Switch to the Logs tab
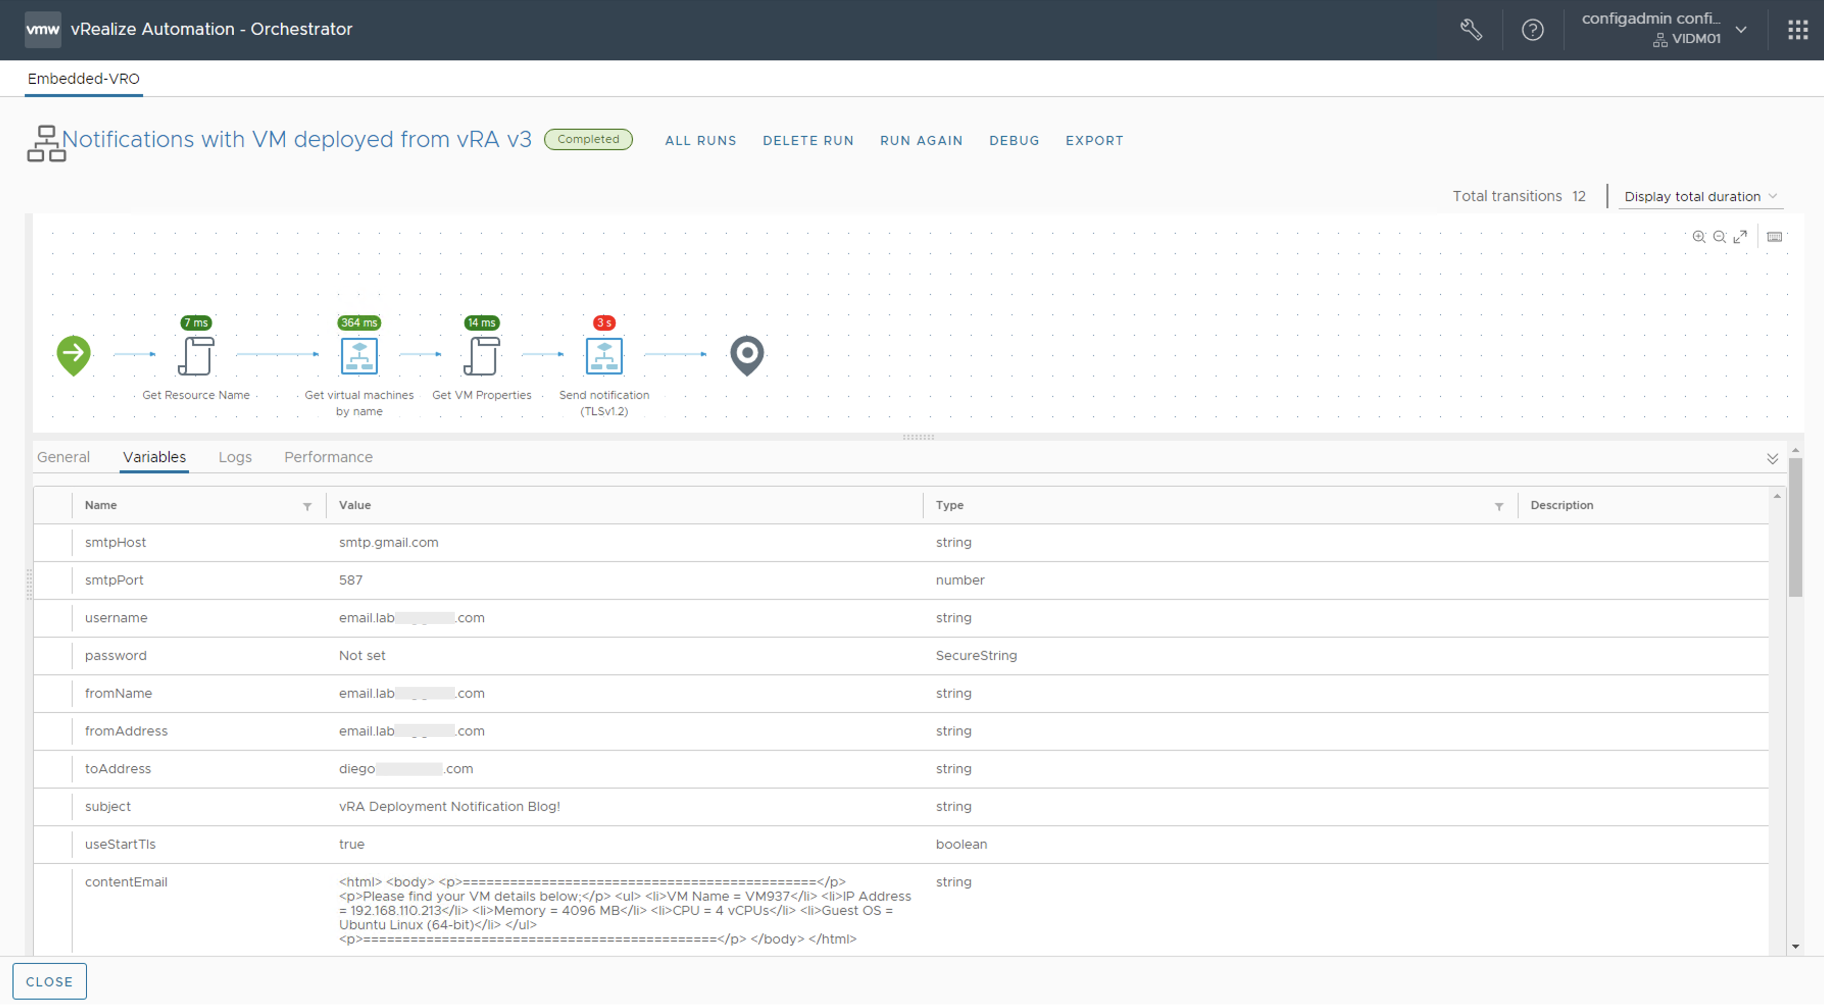Viewport: 1824px width, 1005px height. pyautogui.click(x=234, y=457)
